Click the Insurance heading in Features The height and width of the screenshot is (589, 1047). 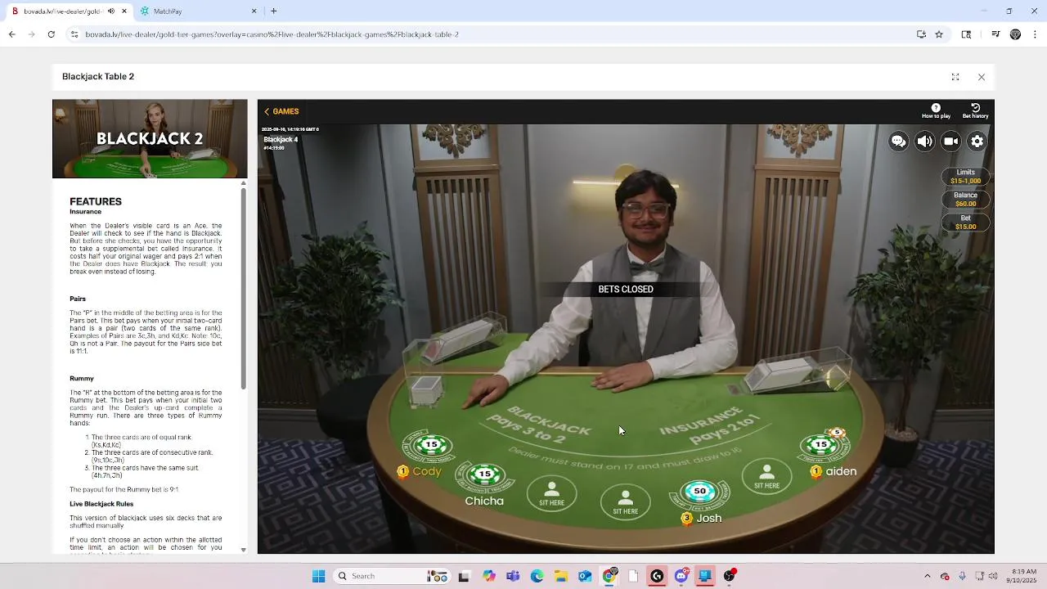click(x=85, y=212)
